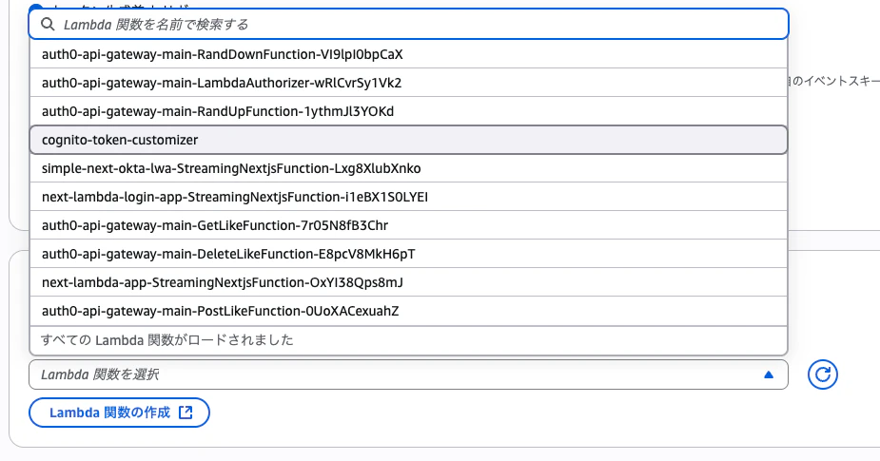Select auth0-api-gateway-main-GetLikeFunction-7r05N8fB3Chr

click(408, 225)
